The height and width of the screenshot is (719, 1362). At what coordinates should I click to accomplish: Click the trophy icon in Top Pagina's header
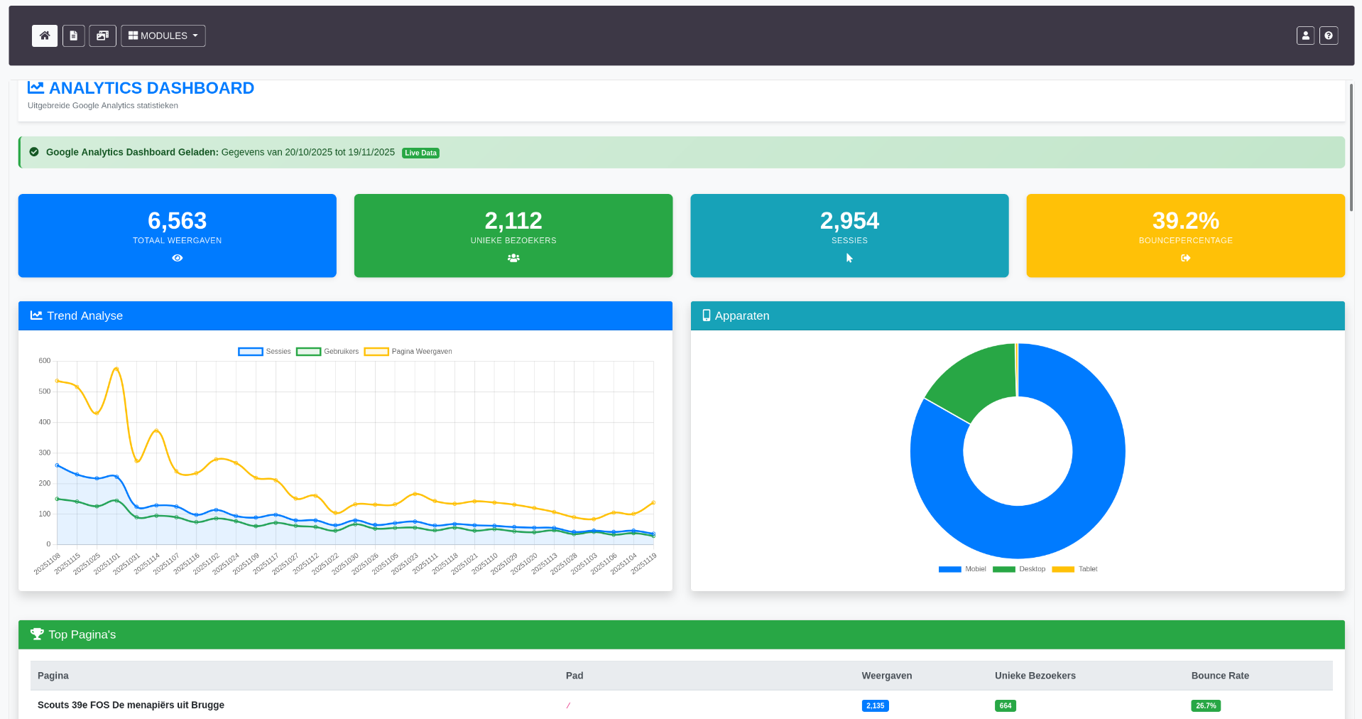(36, 633)
